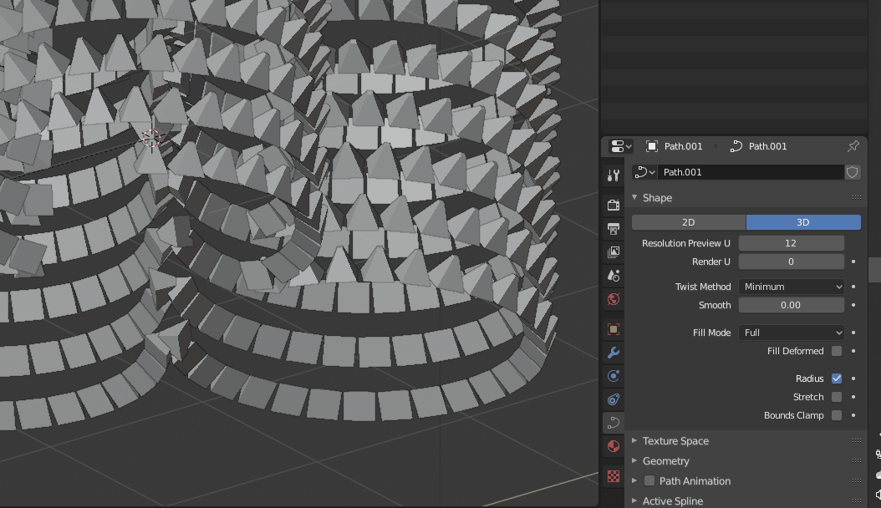Viewport: 881px width, 508px height.
Task: Collapse the Shape panel
Action: (x=634, y=197)
